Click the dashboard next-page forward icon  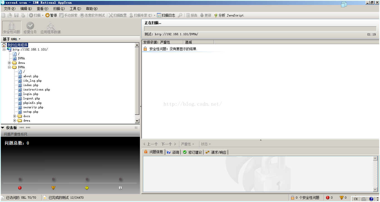(28, 128)
